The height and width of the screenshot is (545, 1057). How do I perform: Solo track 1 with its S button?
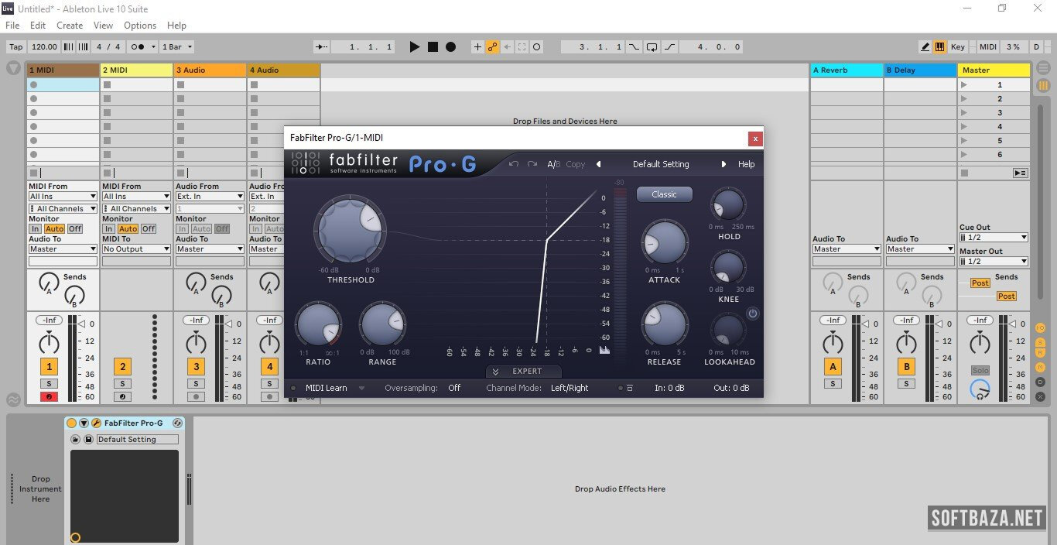coord(49,384)
